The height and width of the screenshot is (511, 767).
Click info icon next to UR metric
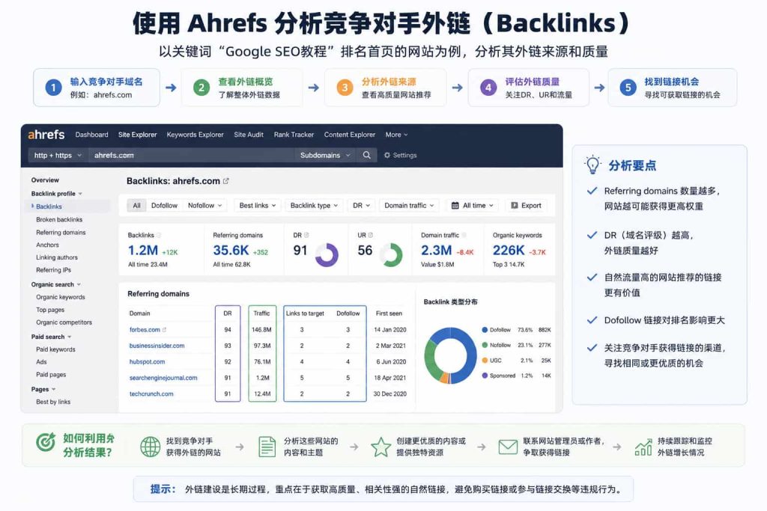click(371, 235)
